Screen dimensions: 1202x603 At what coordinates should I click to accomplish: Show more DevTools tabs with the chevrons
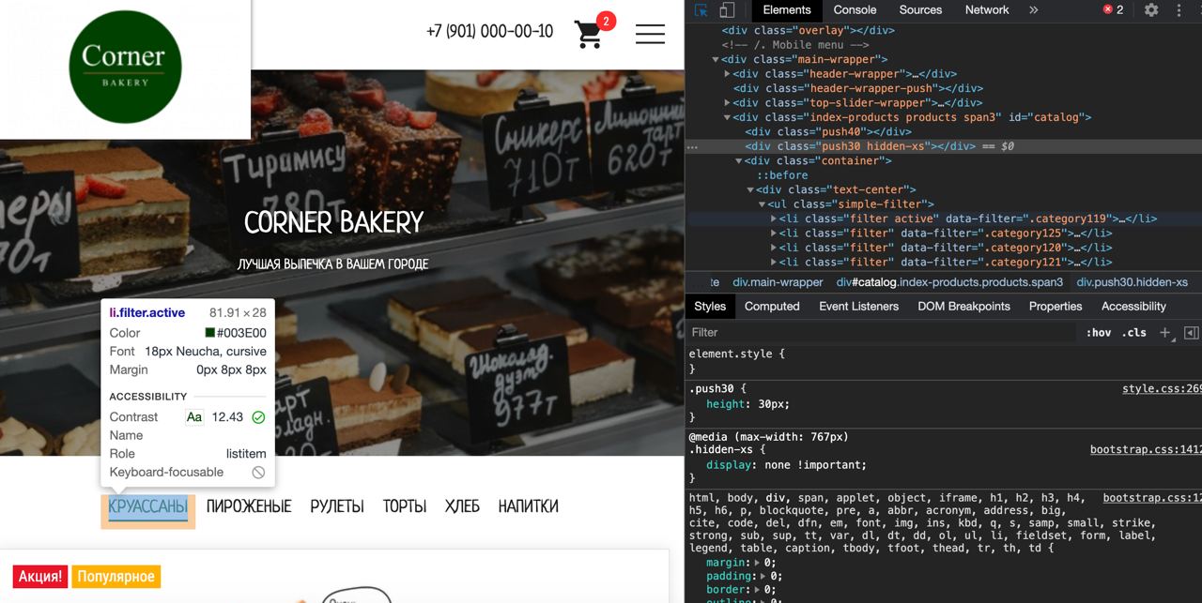point(1033,10)
